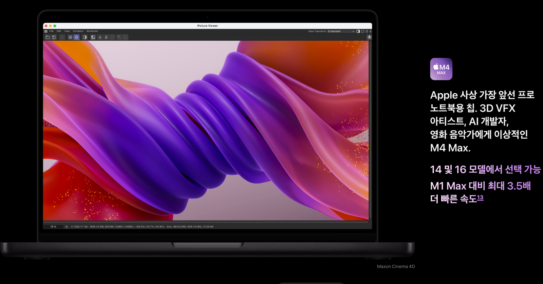
Task: Click the save image icon in toolbar
Action: (54, 37)
